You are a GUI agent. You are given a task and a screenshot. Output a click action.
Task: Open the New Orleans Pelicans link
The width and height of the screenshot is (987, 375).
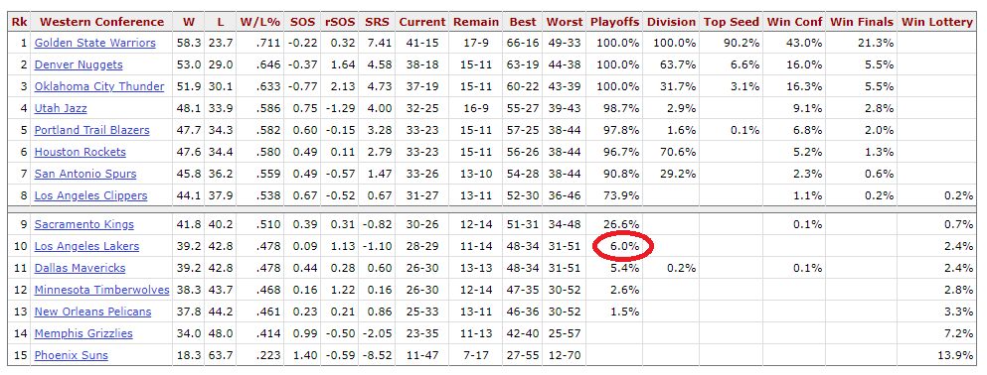(x=93, y=312)
